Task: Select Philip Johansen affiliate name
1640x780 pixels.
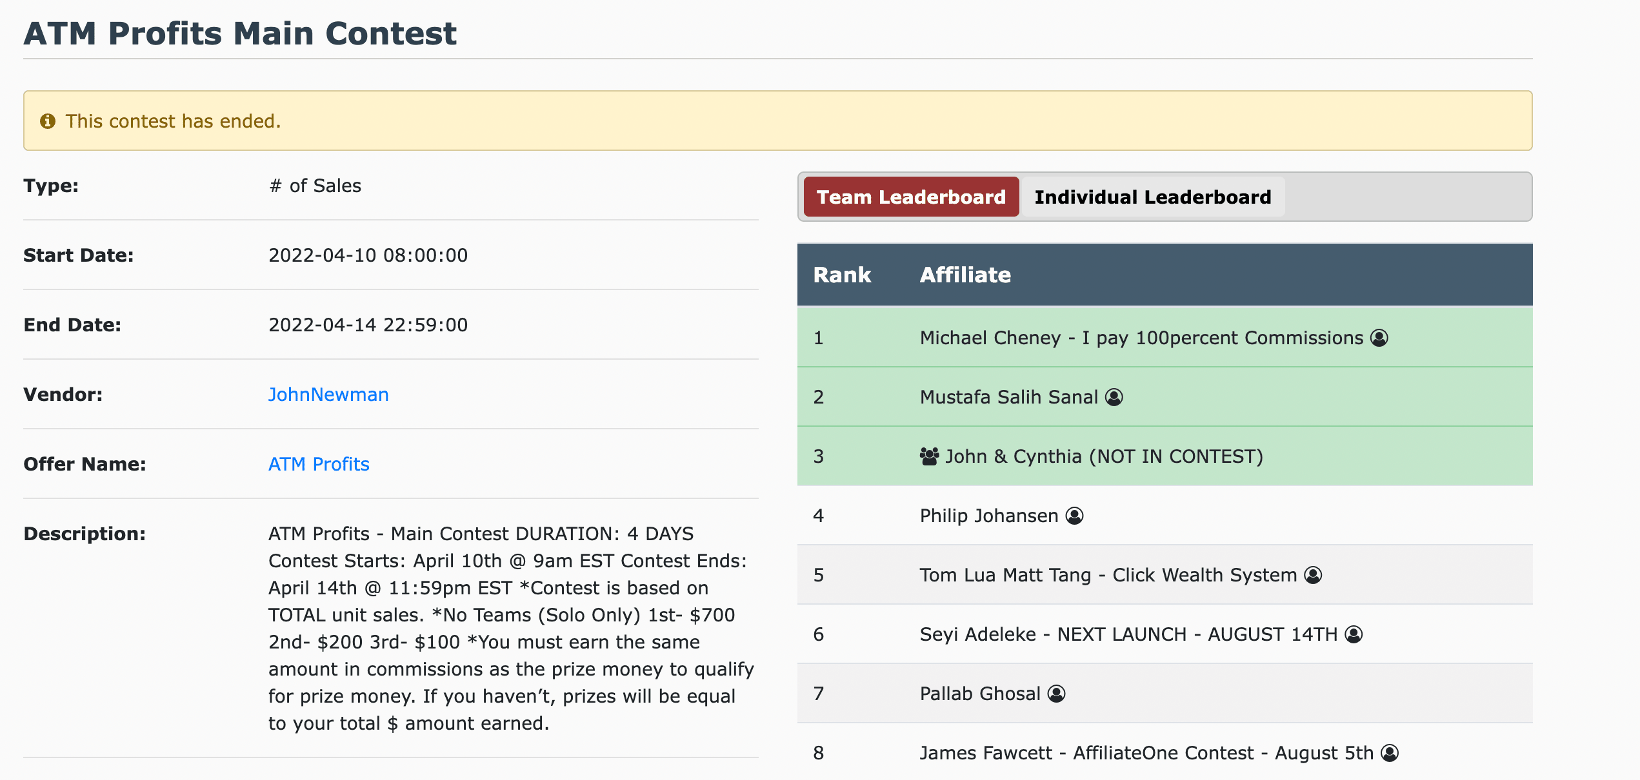Action: click(x=989, y=516)
